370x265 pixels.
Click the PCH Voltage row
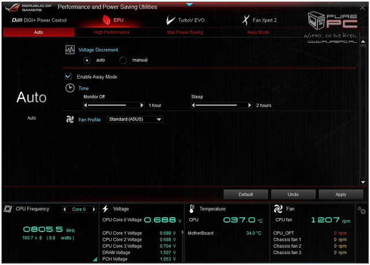[139, 259]
